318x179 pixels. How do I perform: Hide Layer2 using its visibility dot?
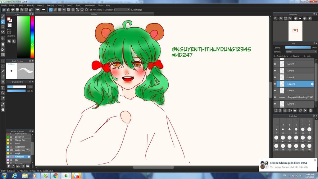pos(275,64)
